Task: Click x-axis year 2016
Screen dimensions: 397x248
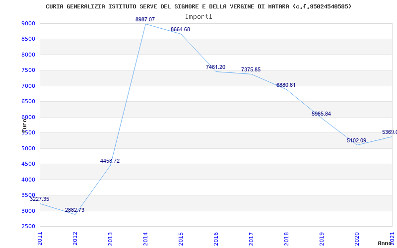Action: point(216,239)
